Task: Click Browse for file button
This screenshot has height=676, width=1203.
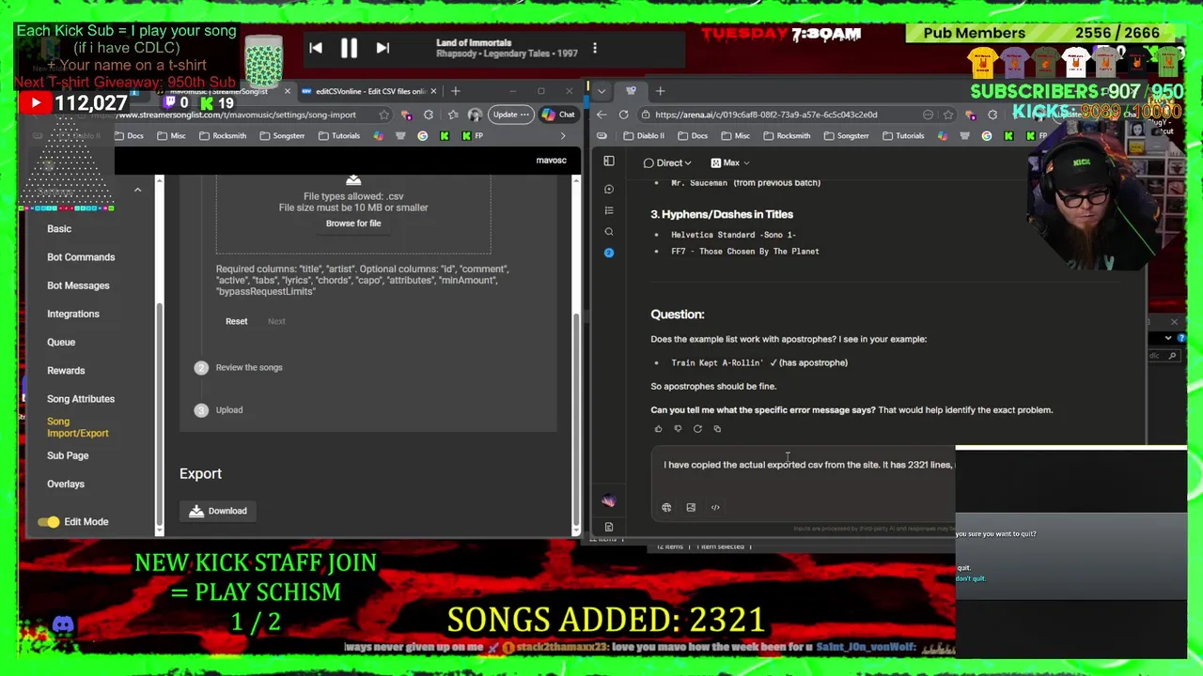Action: 353,223
